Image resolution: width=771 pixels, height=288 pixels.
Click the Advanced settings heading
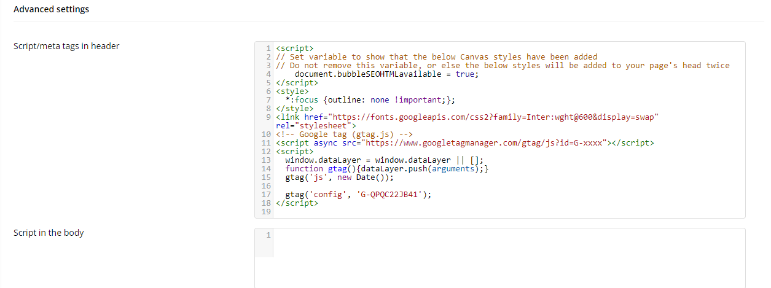pos(51,9)
